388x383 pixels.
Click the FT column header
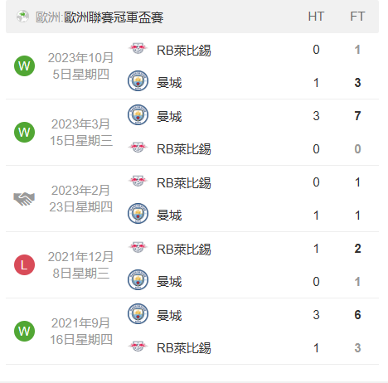(357, 17)
